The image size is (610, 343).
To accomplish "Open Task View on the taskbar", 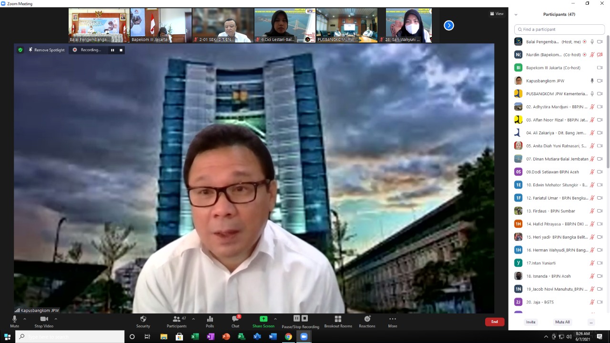I will click(x=147, y=337).
